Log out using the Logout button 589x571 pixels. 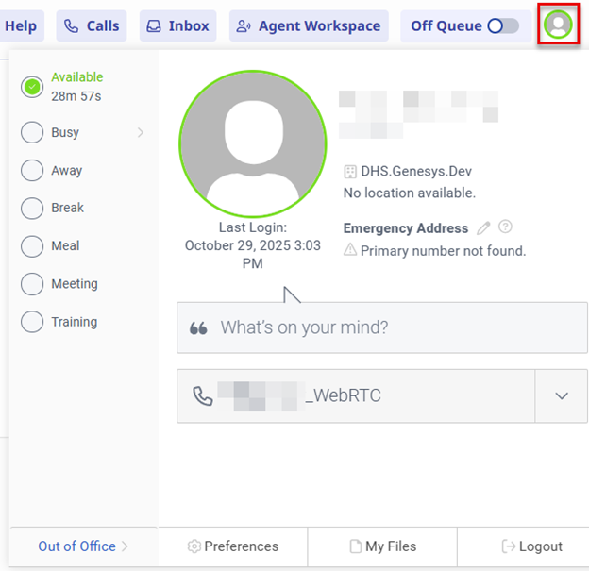click(x=532, y=546)
